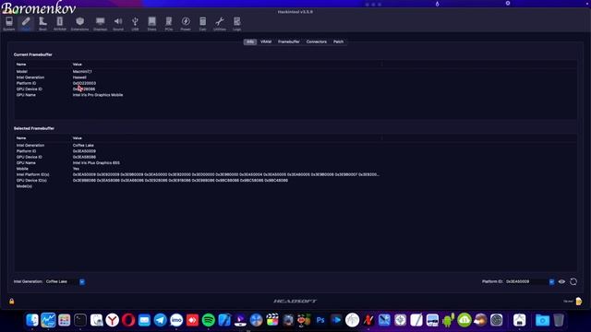Click the refresh circular arrow icon
The width and height of the screenshot is (591, 332).
pyautogui.click(x=573, y=281)
